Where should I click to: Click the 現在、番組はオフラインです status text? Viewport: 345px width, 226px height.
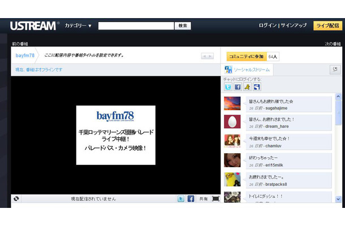point(39,69)
